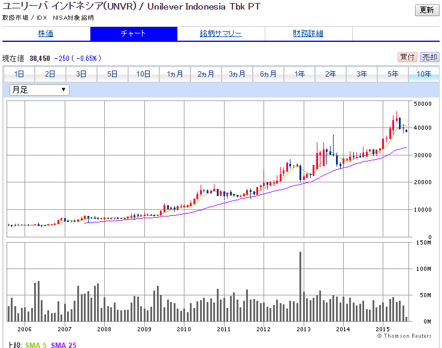Open the 月足 candle interval dropdown

tap(40, 90)
